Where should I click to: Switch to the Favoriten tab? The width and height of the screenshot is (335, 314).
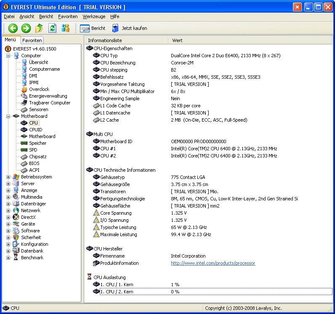tap(32, 40)
